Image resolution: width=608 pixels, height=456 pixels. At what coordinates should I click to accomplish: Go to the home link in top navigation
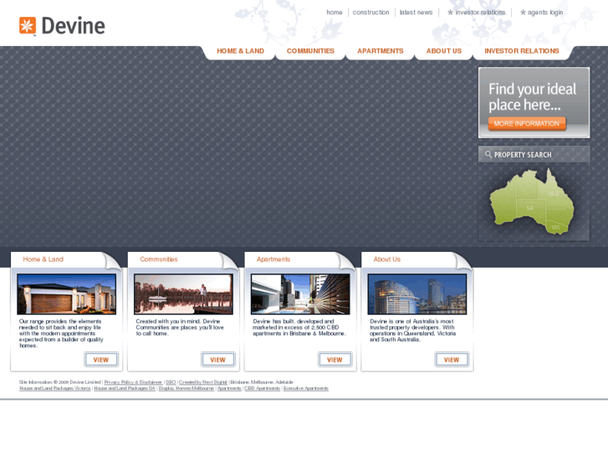point(335,13)
